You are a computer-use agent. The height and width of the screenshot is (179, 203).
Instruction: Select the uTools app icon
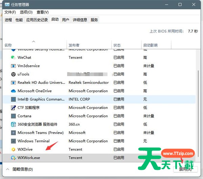tap(14, 74)
